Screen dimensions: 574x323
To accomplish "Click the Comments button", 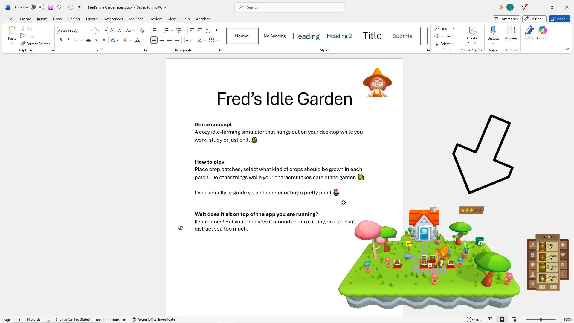I will tap(506, 19).
